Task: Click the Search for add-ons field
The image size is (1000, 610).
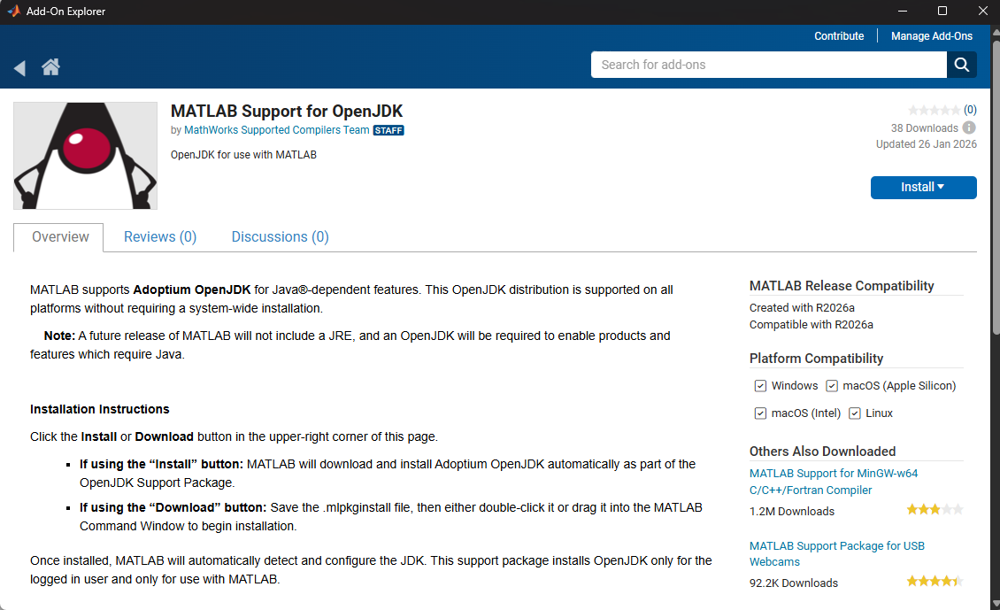Action: (768, 65)
